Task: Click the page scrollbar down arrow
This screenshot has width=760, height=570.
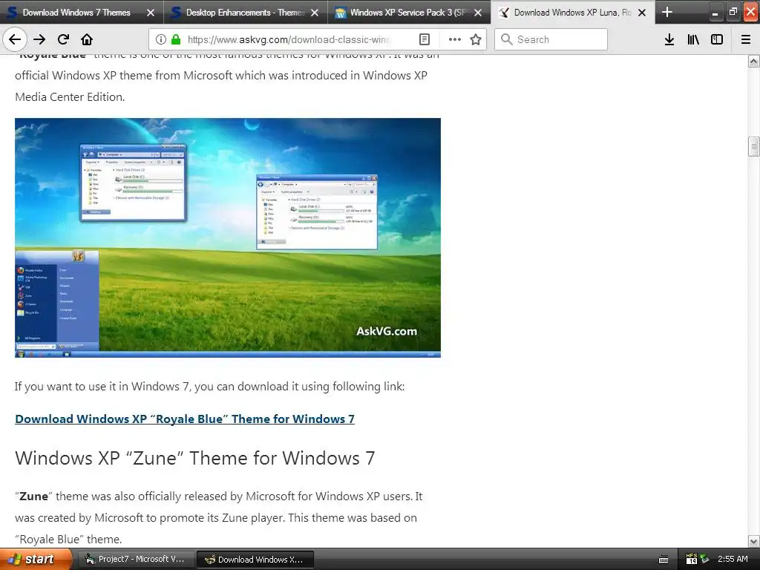Action: coord(754,541)
